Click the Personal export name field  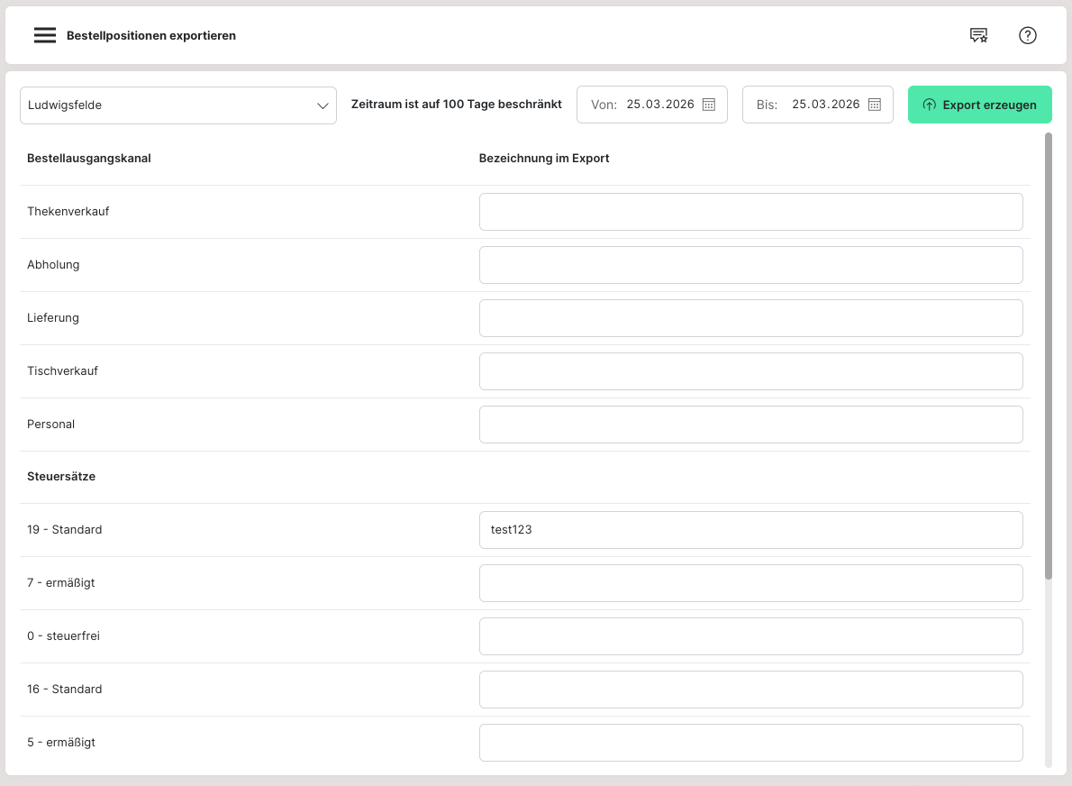(750, 425)
